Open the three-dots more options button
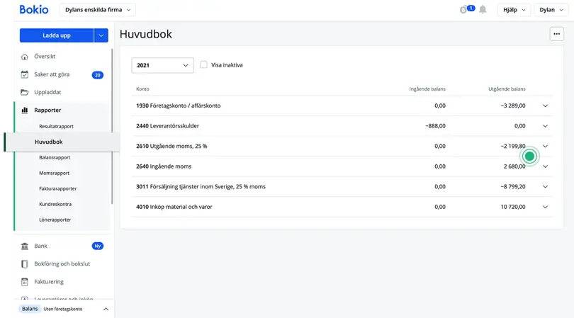The height and width of the screenshot is (318, 574). pos(556,34)
